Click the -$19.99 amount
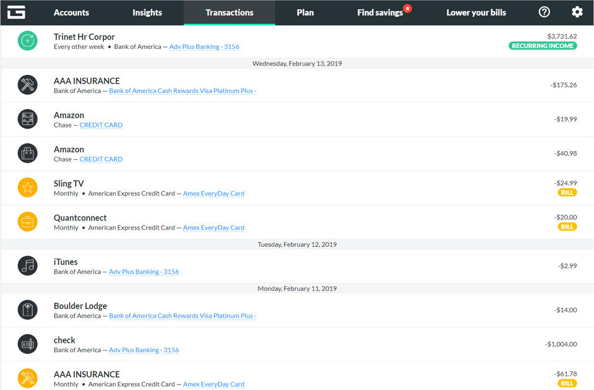Image resolution: width=594 pixels, height=390 pixels. pyautogui.click(x=566, y=119)
